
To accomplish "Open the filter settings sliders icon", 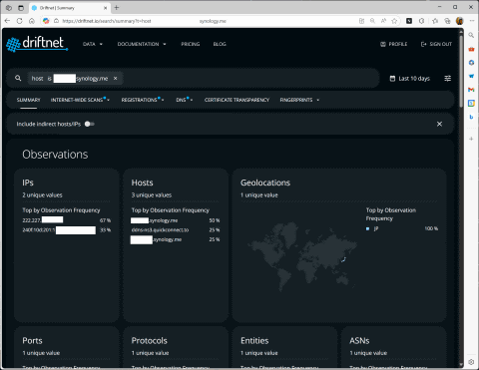I will tap(448, 79).
